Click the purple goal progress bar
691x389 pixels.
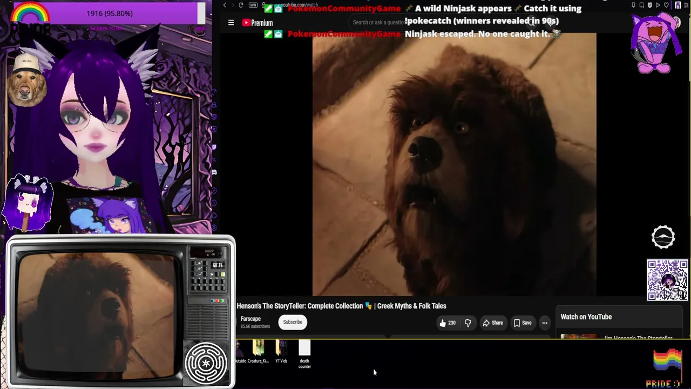point(110,14)
